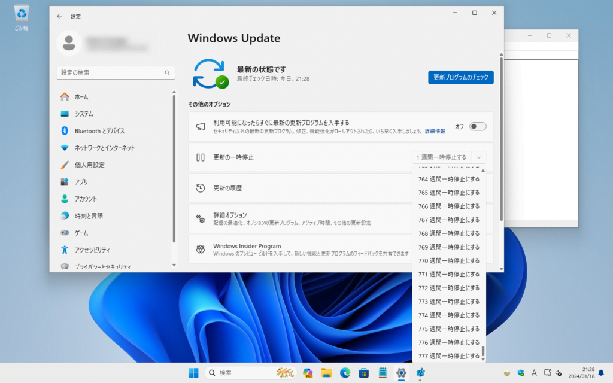Open the Accounts sidebar item

[x=86, y=199]
